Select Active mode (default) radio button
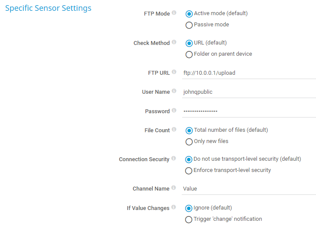316x229 pixels. pyautogui.click(x=189, y=14)
